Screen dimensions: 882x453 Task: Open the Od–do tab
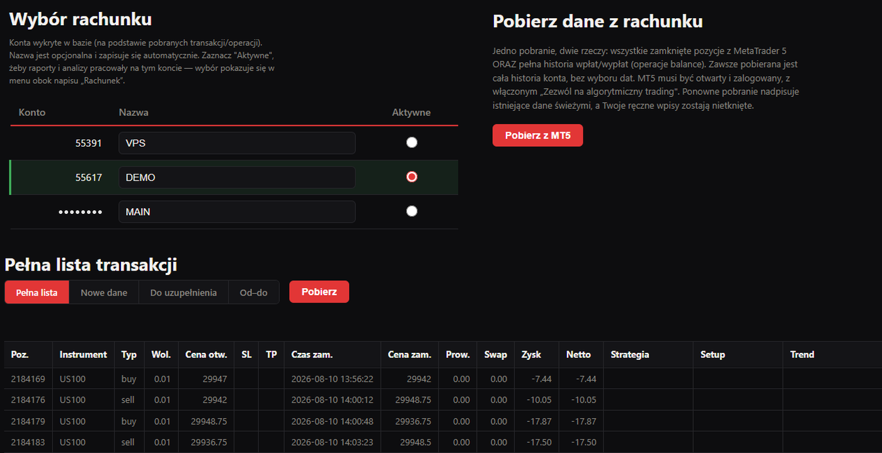[253, 293]
